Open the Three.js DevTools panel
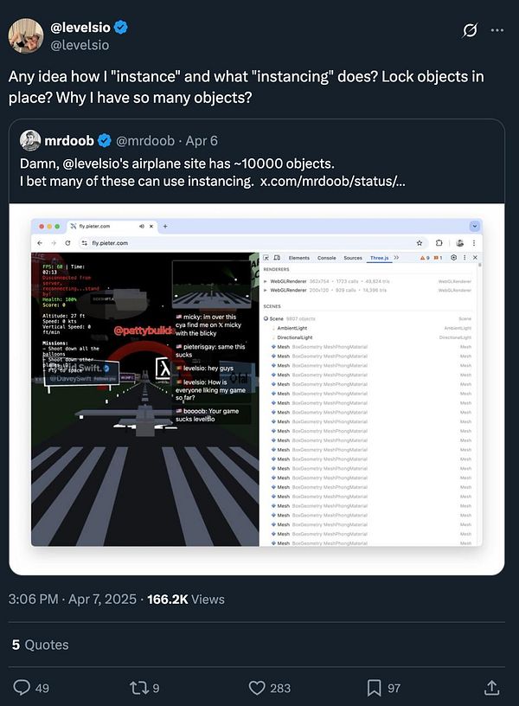 [x=381, y=257]
